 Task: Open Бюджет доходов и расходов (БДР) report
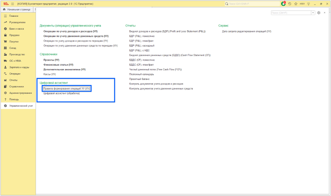click(x=167, y=31)
